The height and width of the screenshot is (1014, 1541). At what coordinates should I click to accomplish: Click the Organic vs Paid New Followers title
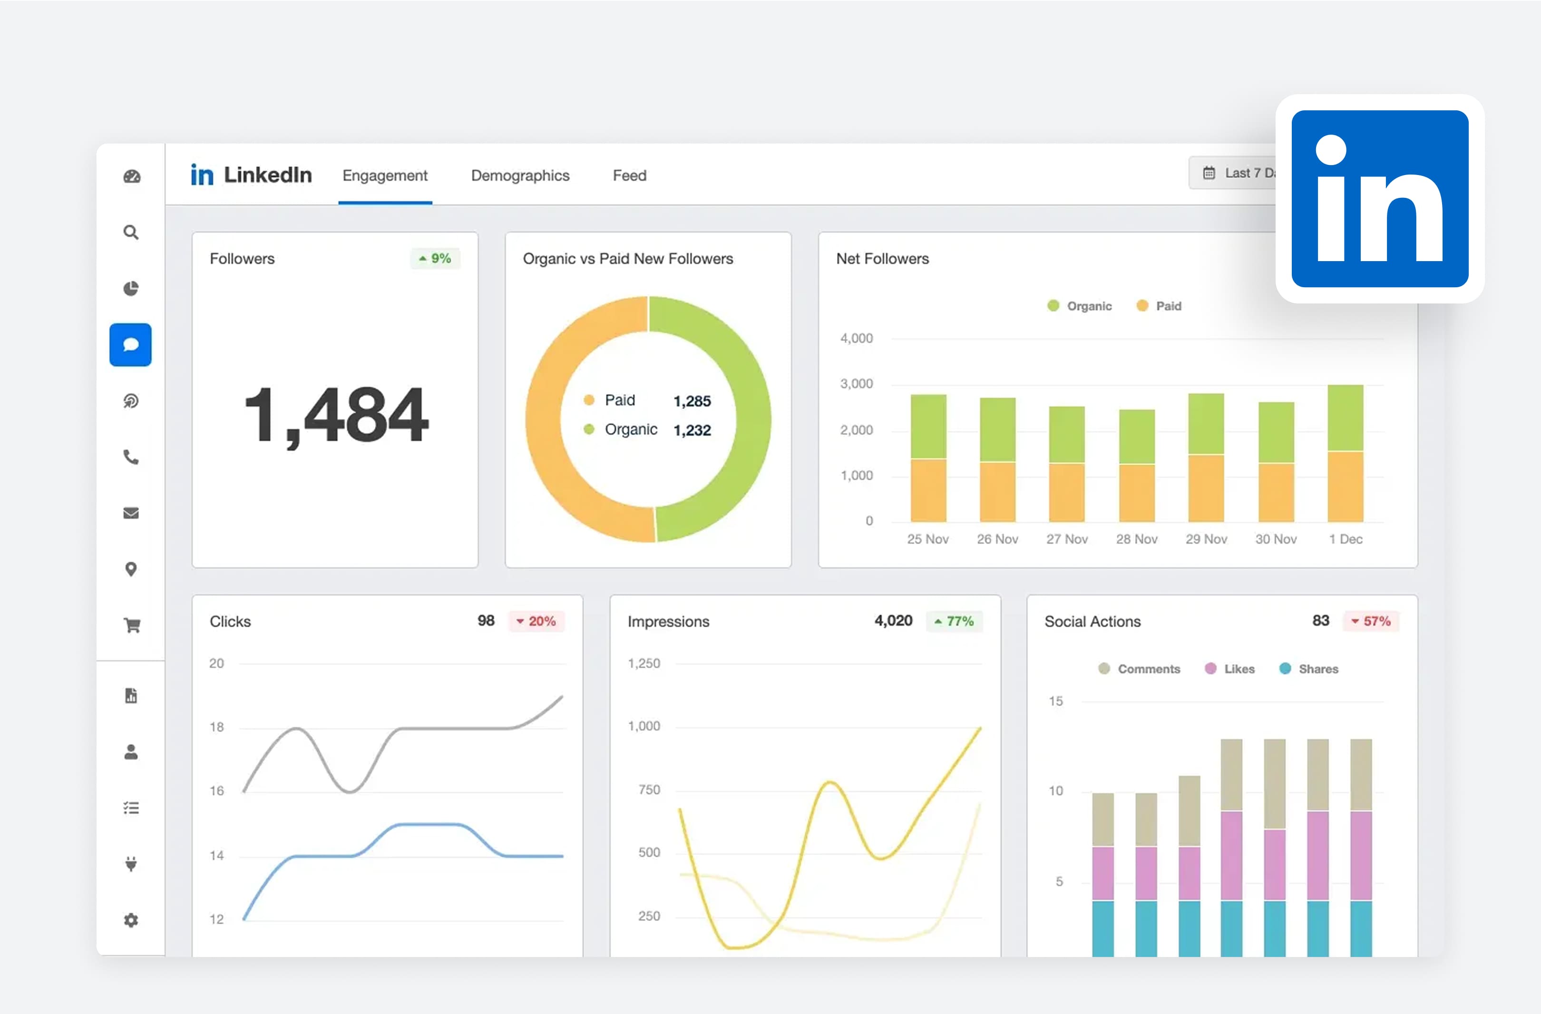point(628,258)
